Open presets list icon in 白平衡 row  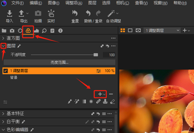[x=104, y=122]
